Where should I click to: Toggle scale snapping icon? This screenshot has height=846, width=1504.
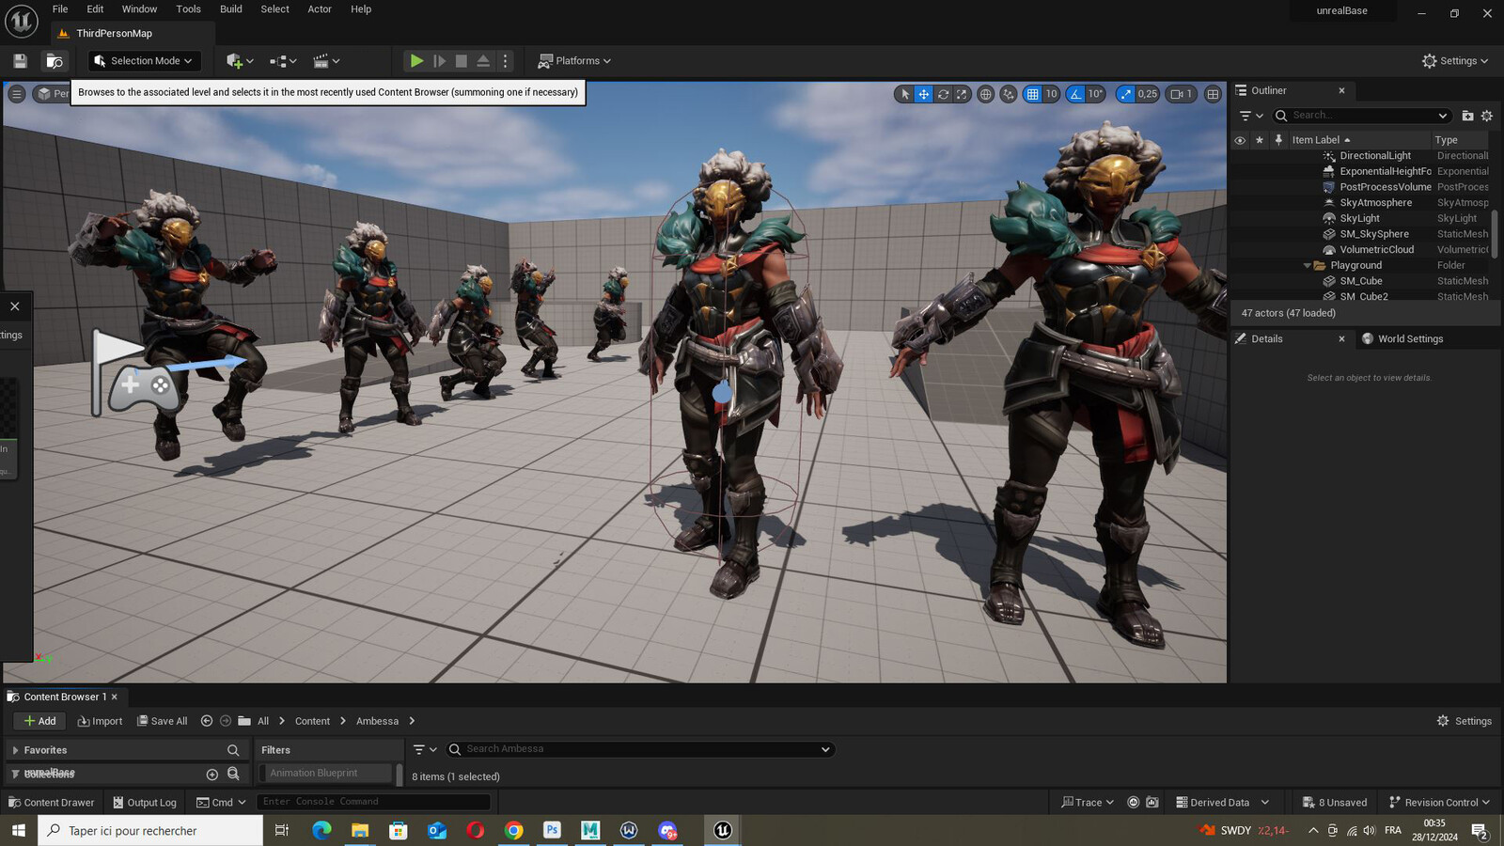pyautogui.click(x=1125, y=94)
